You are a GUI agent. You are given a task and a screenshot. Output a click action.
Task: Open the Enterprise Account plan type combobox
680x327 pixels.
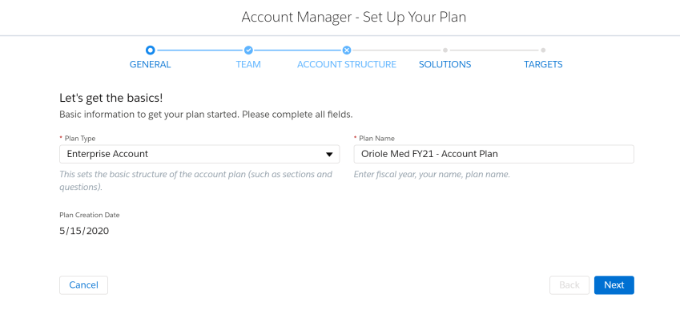click(199, 154)
